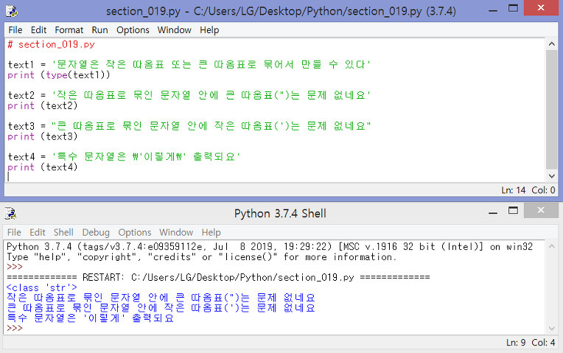The width and height of the screenshot is (563, 353).
Task: Click the Shell output line starting '작은 따옴표로'
Action: click(161, 298)
